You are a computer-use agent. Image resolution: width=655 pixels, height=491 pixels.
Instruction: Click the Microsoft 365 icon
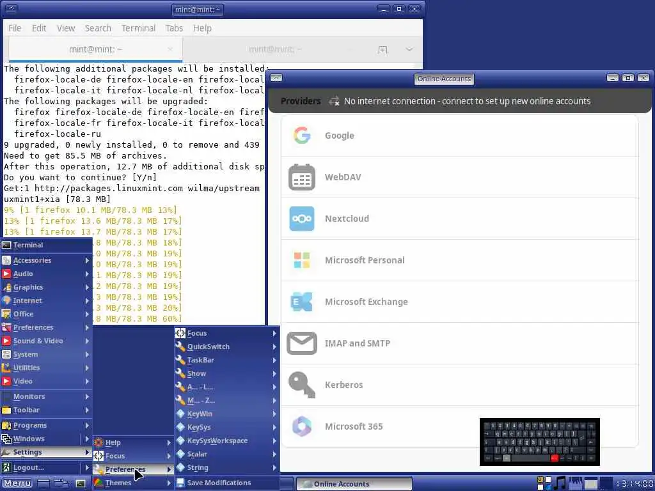pos(302,426)
